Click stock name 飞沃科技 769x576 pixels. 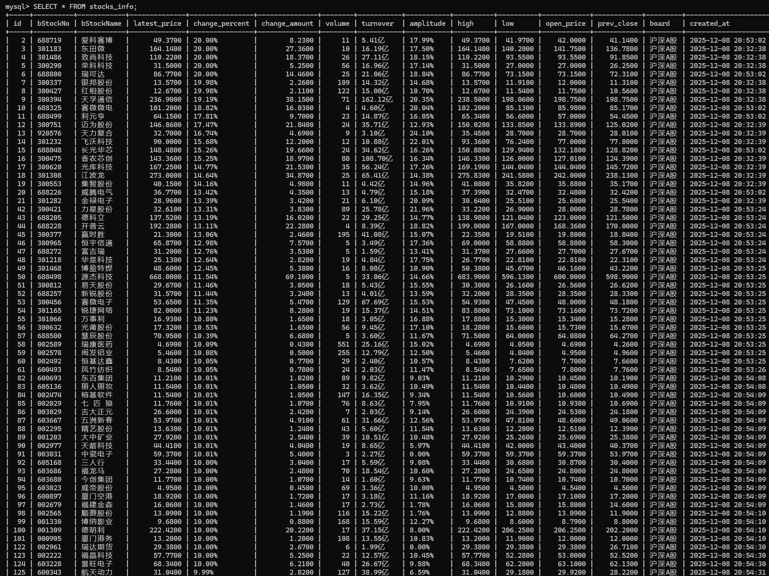97,142
